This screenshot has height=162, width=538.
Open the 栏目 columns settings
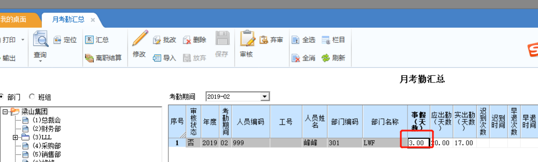[333, 40]
